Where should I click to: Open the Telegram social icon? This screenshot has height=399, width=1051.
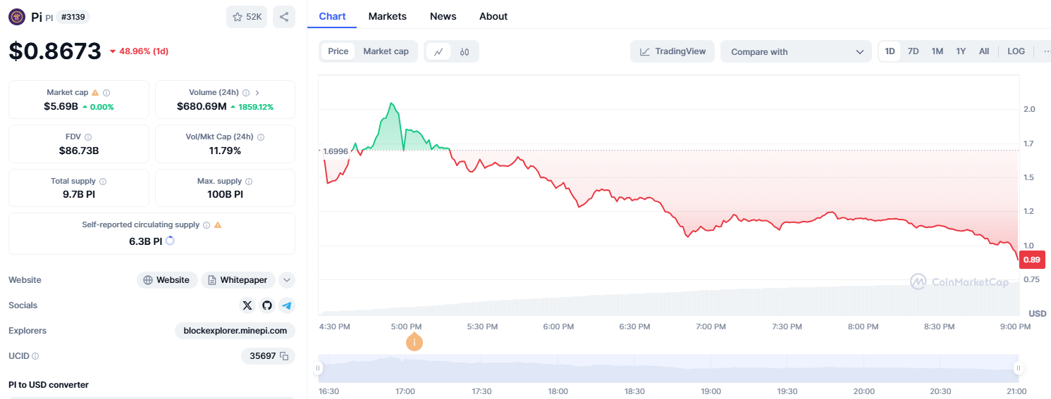285,305
